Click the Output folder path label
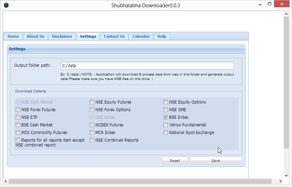This screenshot has width=292, height=187. pyautogui.click(x=33, y=65)
